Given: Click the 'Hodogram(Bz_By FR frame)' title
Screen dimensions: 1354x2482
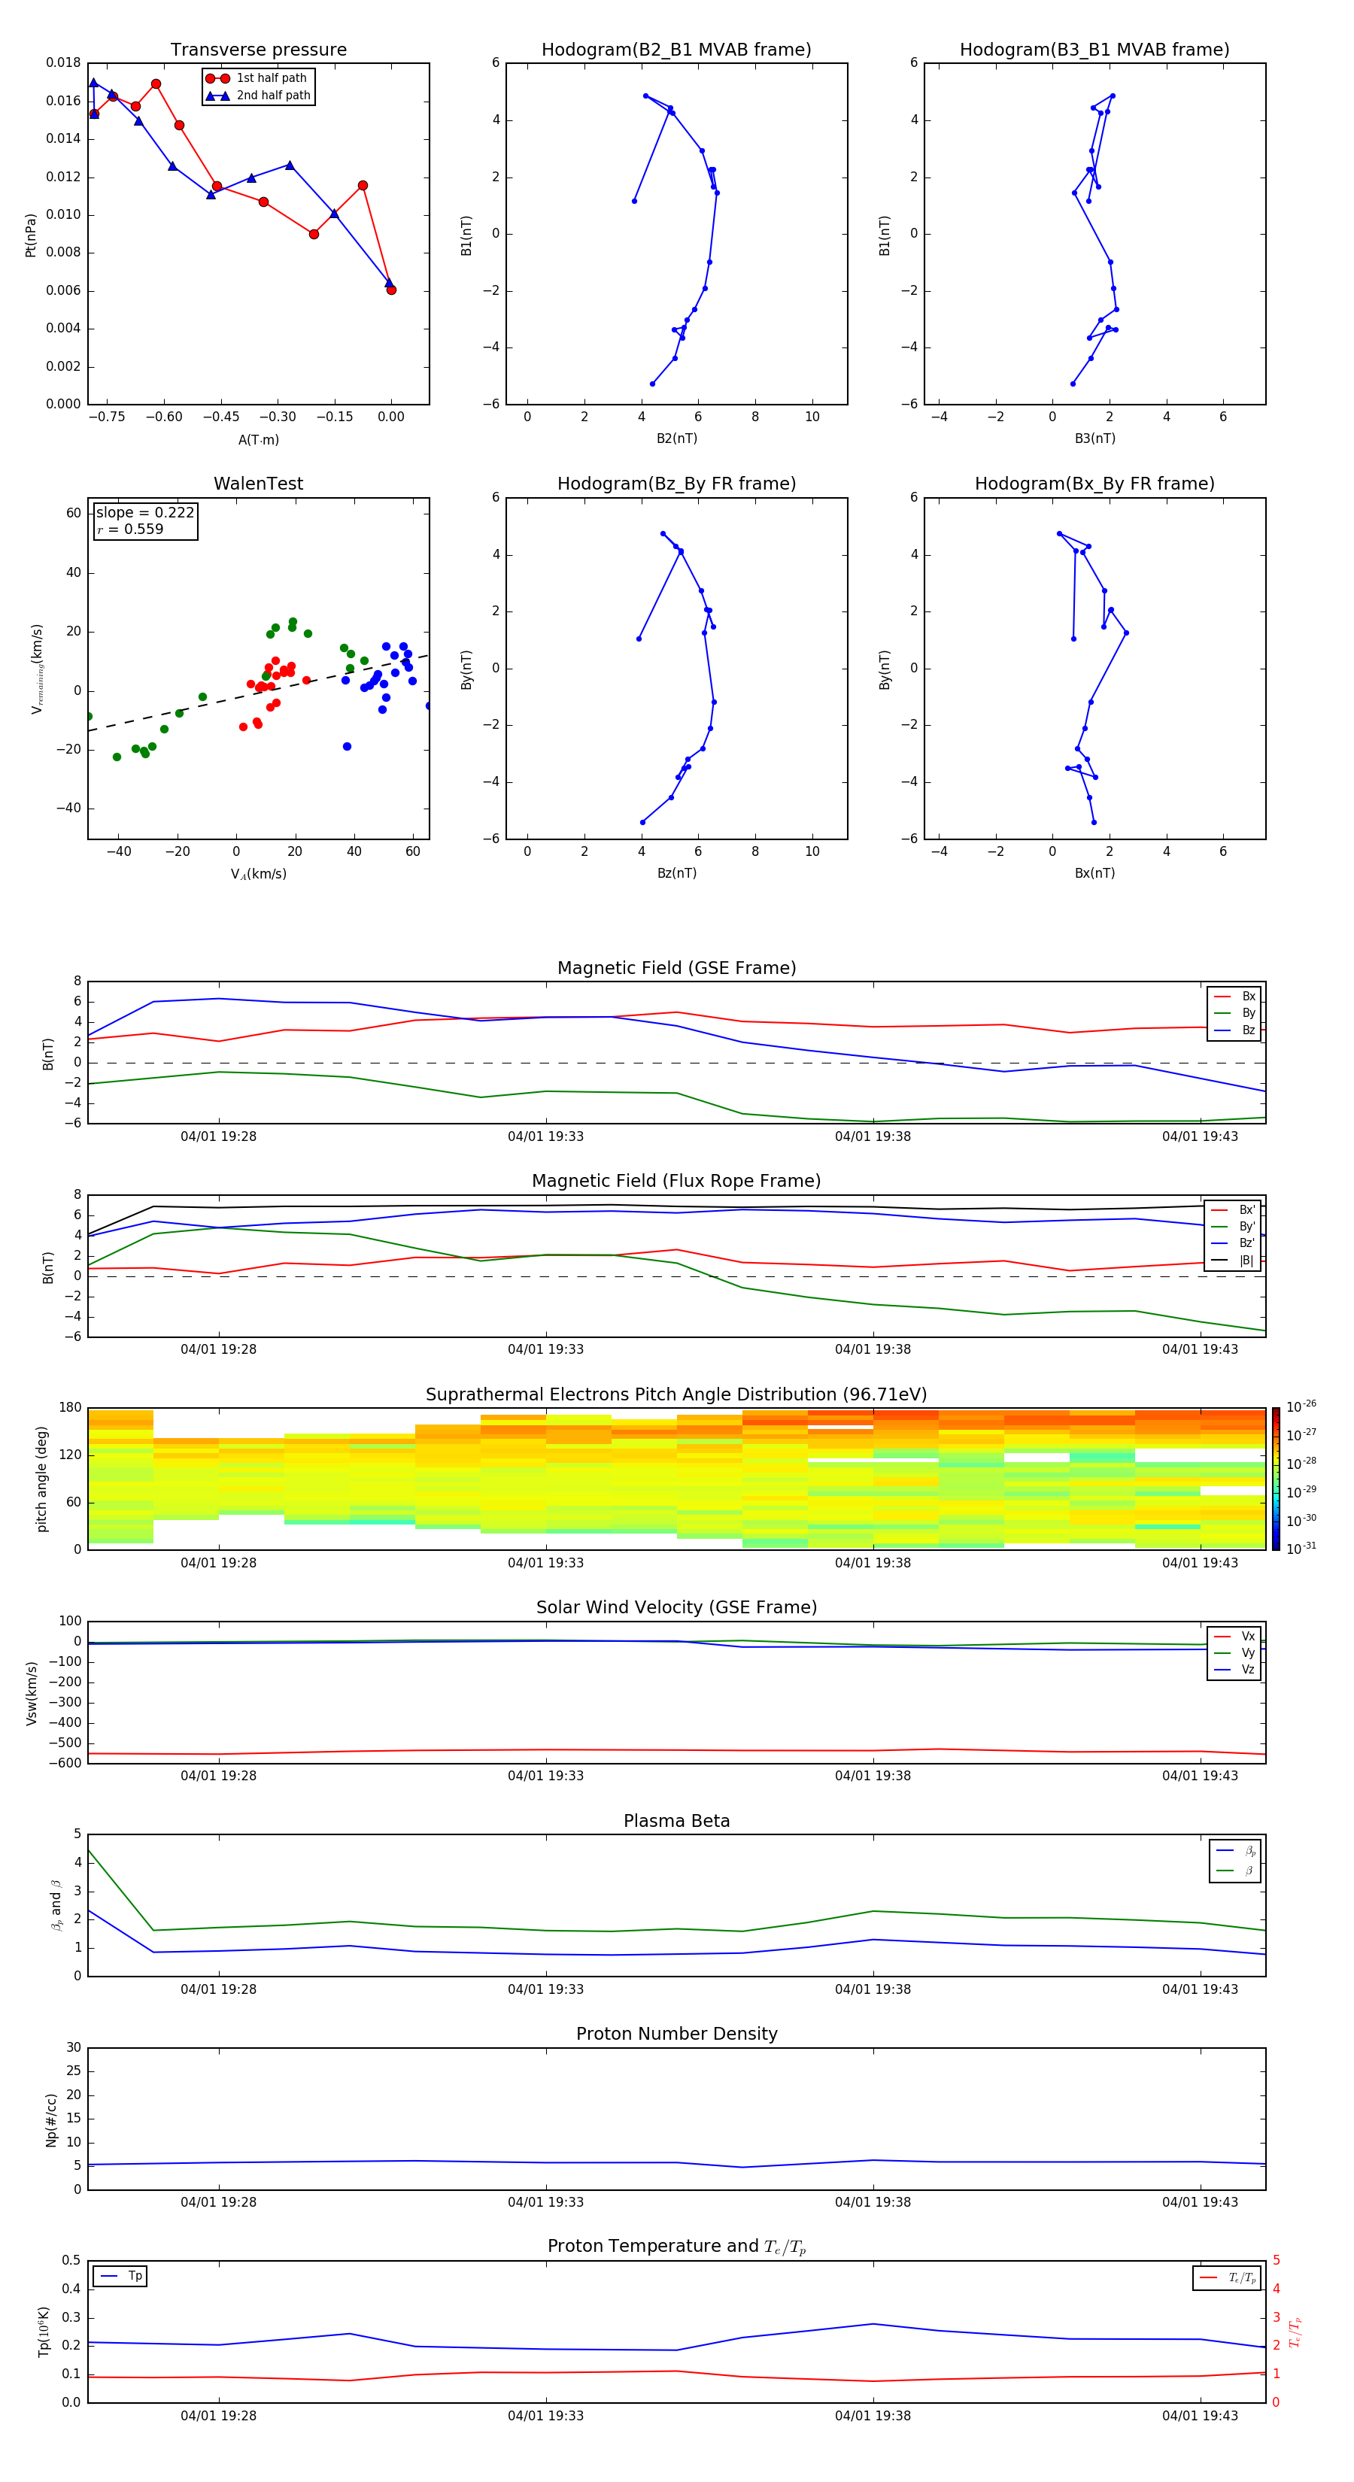Looking at the screenshot, I should (x=676, y=484).
